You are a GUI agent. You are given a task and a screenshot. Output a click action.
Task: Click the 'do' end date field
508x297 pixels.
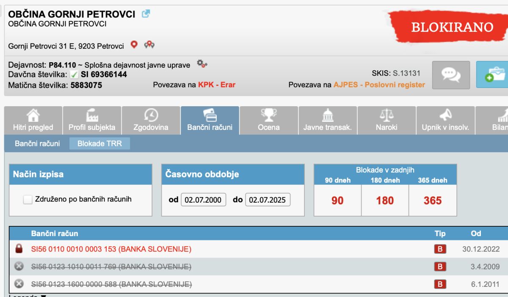[x=268, y=200]
